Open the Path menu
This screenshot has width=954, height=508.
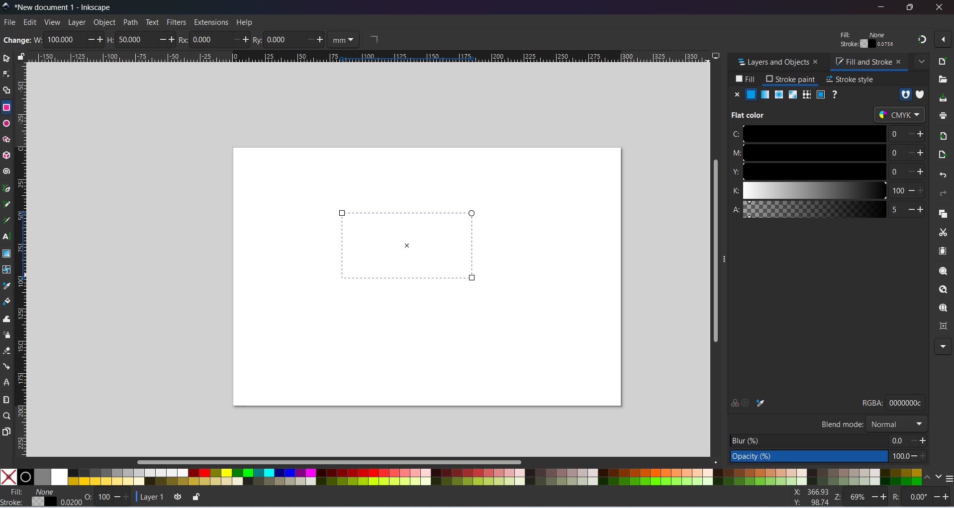[130, 22]
